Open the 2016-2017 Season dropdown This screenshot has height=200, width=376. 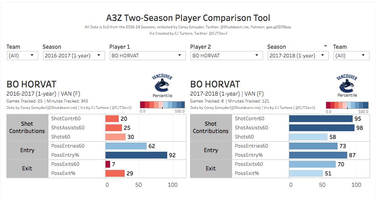(x=73, y=56)
